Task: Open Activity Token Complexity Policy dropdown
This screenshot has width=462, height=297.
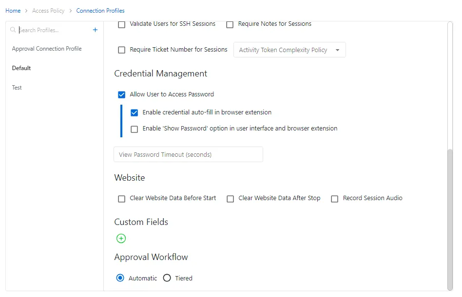Action: coord(289,50)
